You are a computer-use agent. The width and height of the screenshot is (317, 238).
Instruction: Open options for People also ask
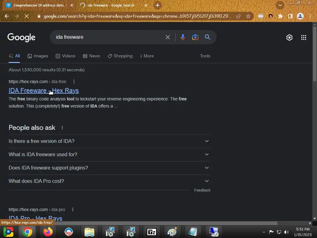click(62, 128)
